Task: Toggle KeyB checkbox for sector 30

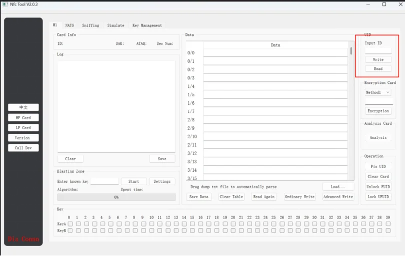Action: coord(314,231)
